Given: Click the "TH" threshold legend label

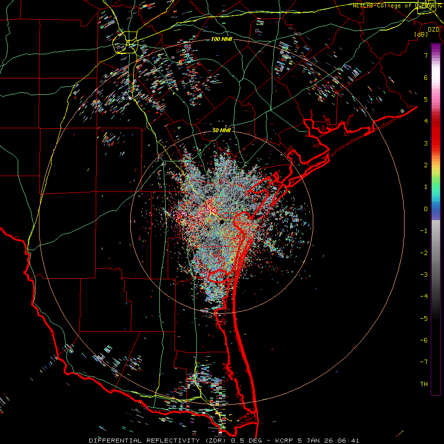Looking at the screenshot, I should click(424, 384).
